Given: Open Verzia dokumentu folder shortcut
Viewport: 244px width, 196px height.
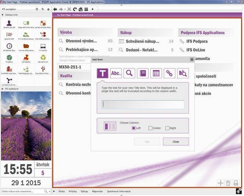Looking at the screenshot, I should pyautogui.click(x=26, y=47).
